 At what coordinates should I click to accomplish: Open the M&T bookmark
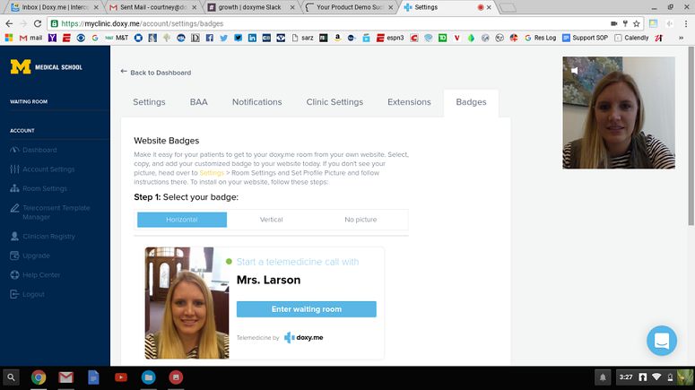pyautogui.click(x=117, y=39)
